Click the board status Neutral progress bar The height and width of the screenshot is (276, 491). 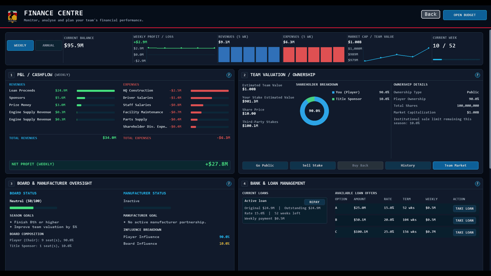point(33,208)
